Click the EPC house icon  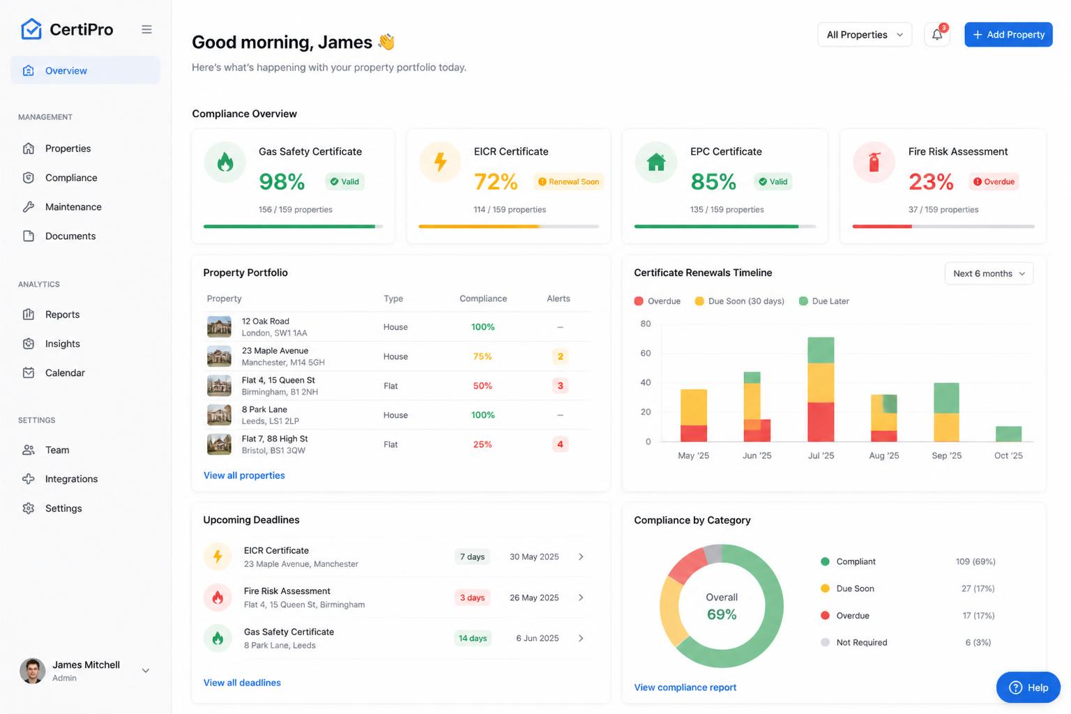[x=656, y=162]
